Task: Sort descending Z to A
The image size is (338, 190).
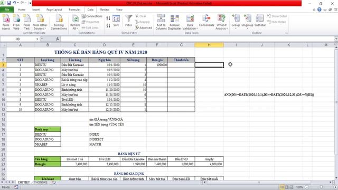Action: pos(108,26)
